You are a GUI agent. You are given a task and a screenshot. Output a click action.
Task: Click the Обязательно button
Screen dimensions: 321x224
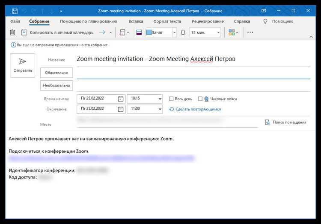(x=56, y=73)
